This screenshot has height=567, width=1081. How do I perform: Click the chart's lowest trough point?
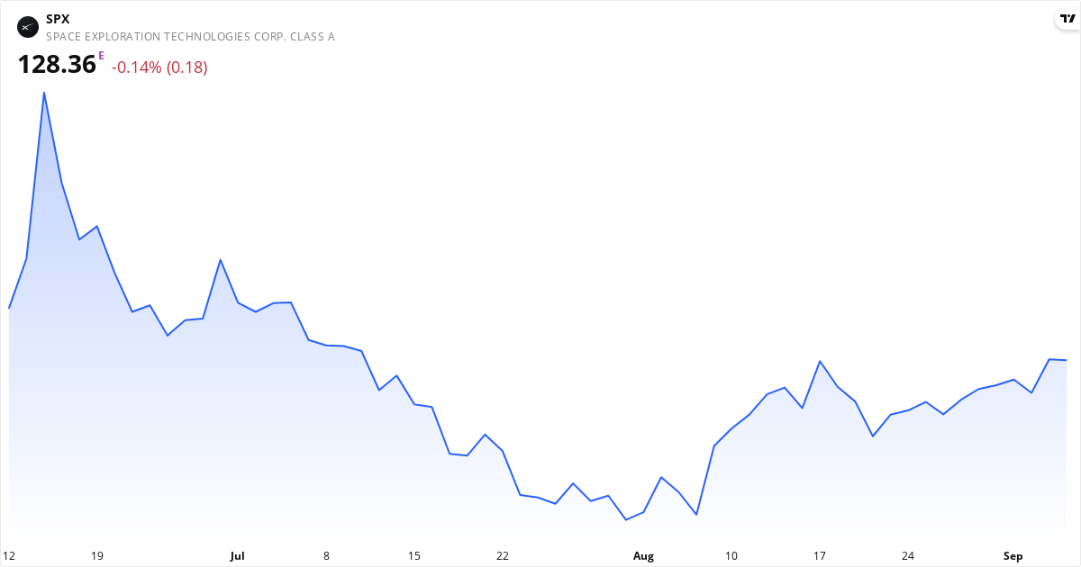point(626,519)
